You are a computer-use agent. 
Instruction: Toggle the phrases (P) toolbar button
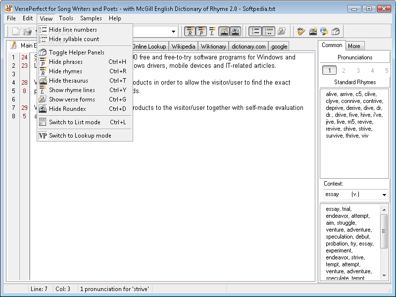(x=201, y=31)
